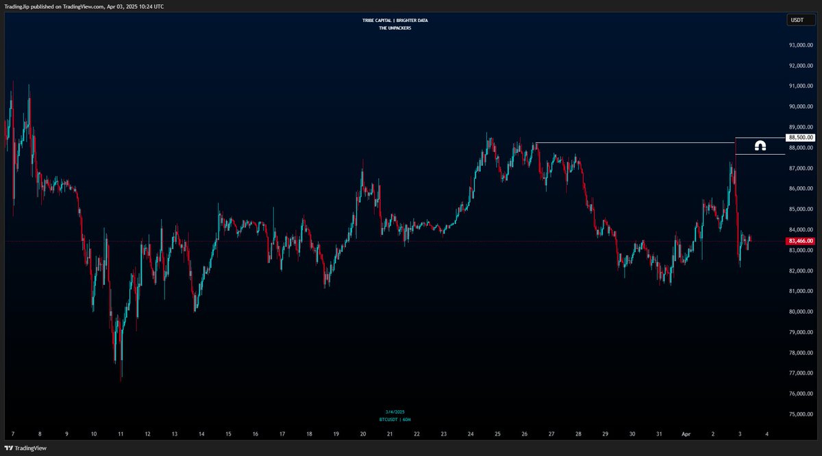Click the 79,000.00 price axis label
The image size is (822, 456).
pos(801,333)
